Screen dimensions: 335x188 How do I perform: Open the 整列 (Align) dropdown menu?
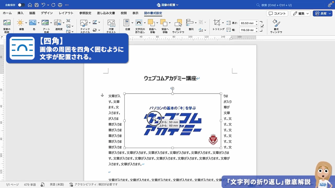click(x=196, y=22)
